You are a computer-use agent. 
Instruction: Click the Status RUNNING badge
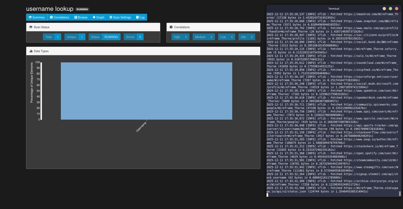pos(104,37)
